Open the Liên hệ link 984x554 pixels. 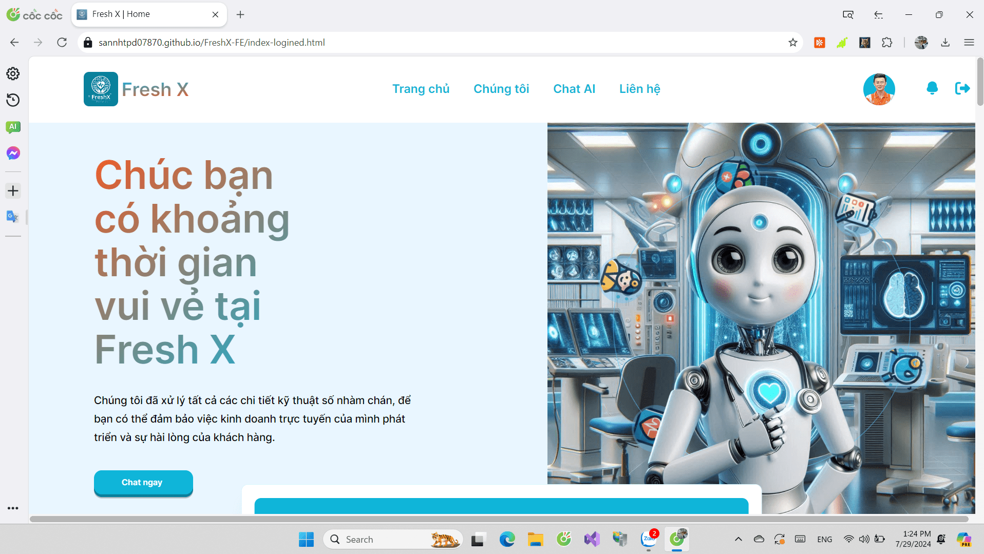click(x=639, y=89)
